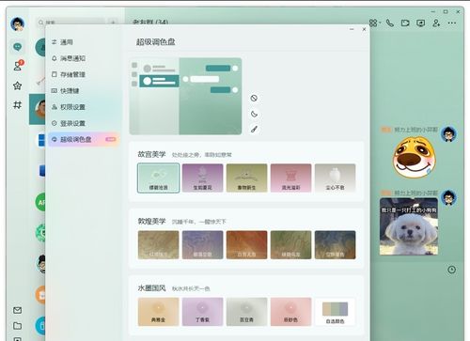Pick the purple 故宫美学 theme swatch
This screenshot has width=470, height=341.
coord(203,178)
